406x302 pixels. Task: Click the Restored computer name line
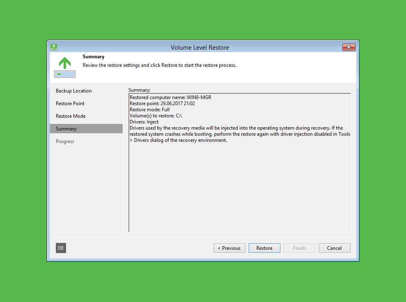170,97
